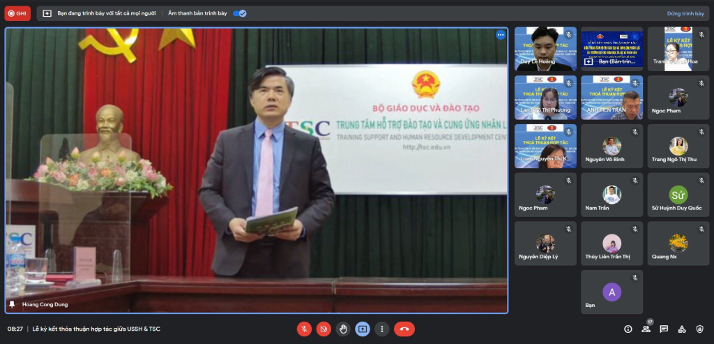Open the chat messages panel
Image resolution: width=714 pixels, height=344 pixels.
click(664, 329)
